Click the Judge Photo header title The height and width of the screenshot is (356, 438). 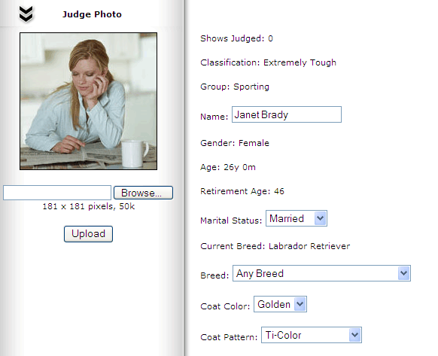pos(92,14)
